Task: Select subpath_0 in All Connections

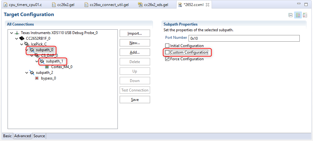Action: [45, 50]
